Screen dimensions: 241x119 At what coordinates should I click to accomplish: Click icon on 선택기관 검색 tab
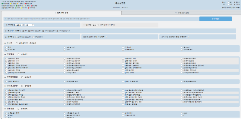click(176, 13)
